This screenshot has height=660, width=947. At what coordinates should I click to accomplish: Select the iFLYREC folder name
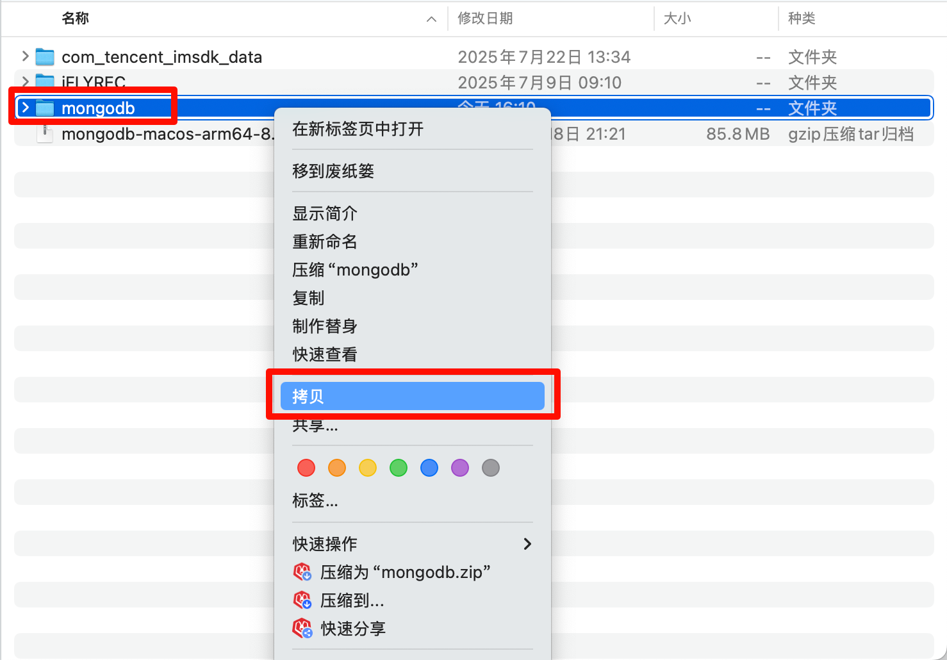click(x=94, y=82)
